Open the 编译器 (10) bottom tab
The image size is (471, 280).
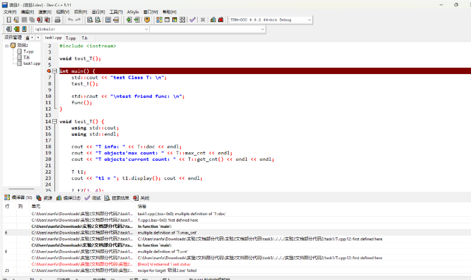click(19, 198)
